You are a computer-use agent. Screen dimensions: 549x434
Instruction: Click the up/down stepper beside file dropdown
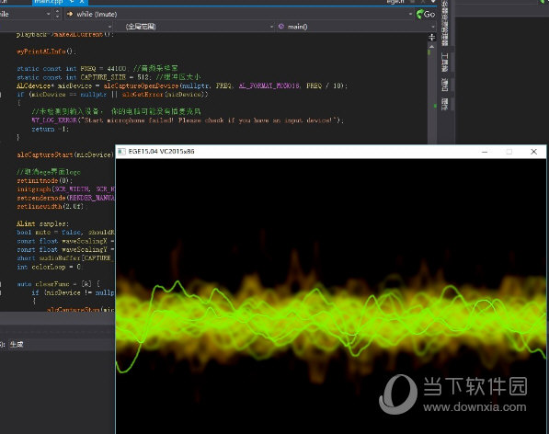pos(57,14)
